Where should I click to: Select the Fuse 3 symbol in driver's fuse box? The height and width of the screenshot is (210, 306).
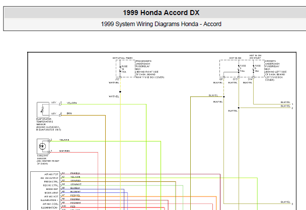[239, 69]
